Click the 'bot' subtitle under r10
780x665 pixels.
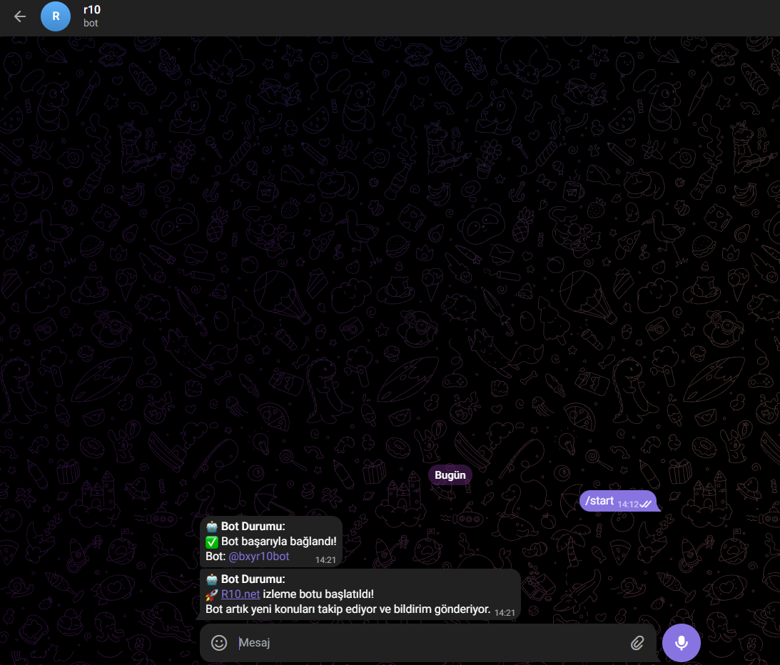tap(91, 23)
